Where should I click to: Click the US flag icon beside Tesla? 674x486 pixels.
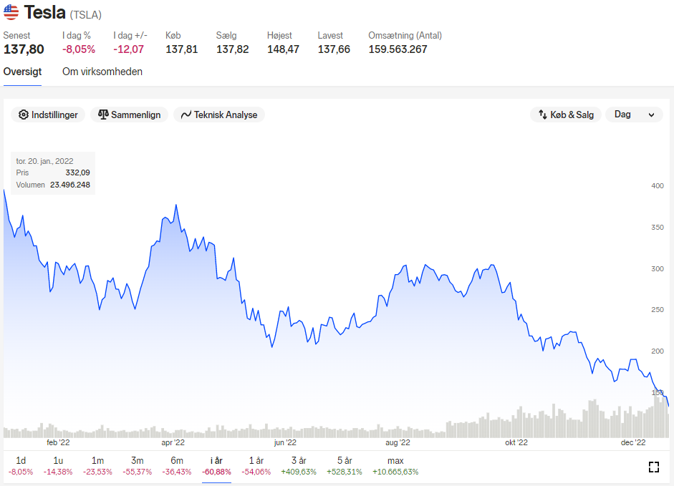coord(11,12)
